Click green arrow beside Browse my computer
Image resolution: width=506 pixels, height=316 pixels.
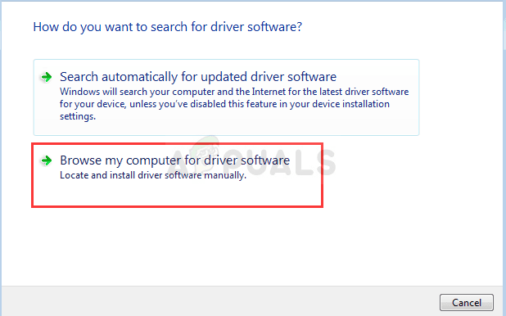[46, 160]
